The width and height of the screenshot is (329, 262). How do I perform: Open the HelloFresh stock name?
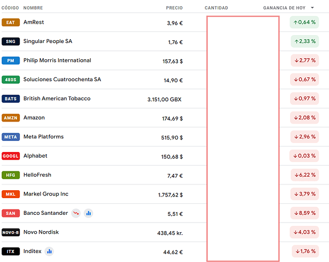(37, 175)
